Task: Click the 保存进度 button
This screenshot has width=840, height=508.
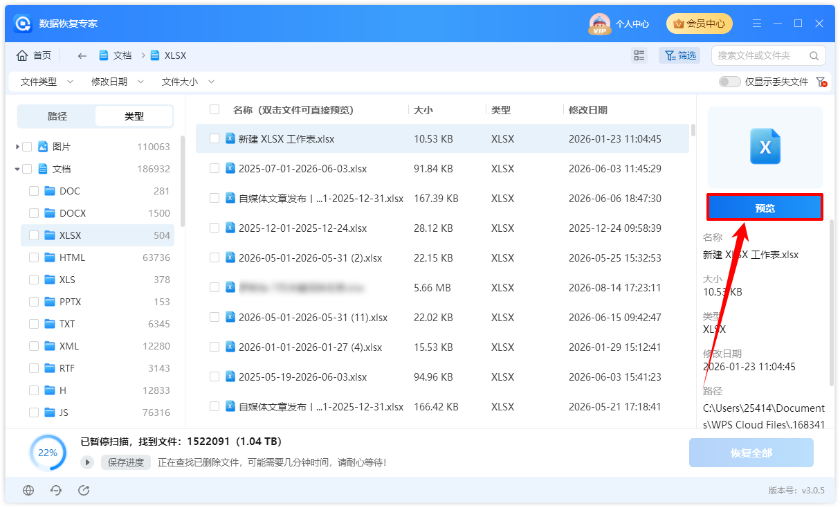Action: point(126,462)
